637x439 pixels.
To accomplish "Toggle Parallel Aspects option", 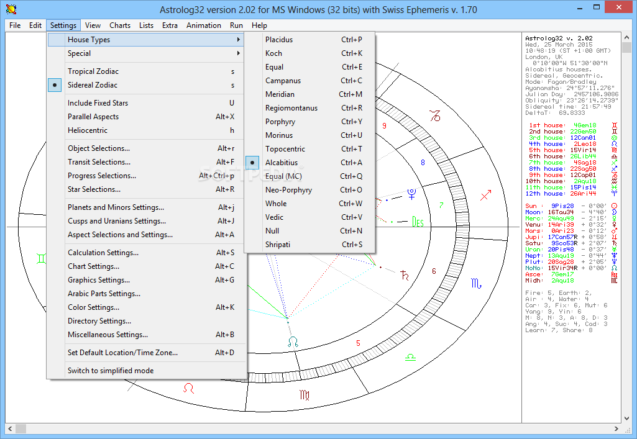I will [x=146, y=117].
